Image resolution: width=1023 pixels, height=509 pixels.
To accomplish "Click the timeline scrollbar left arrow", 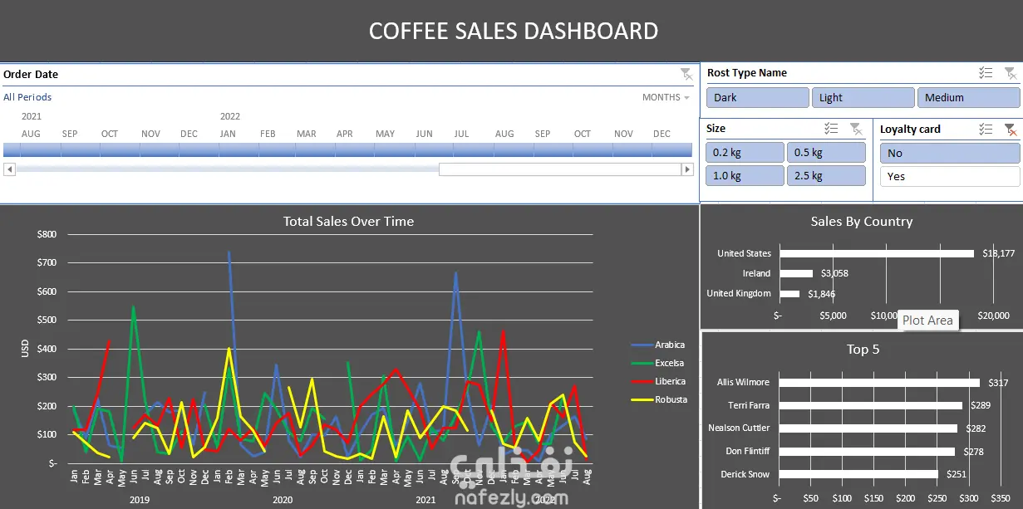I will coord(9,169).
